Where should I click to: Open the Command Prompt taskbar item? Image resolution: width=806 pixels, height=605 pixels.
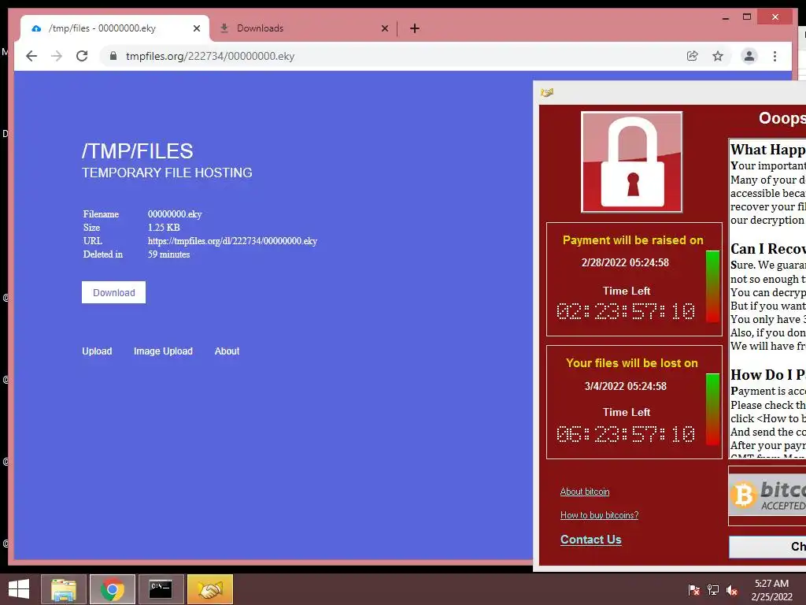[x=161, y=589]
